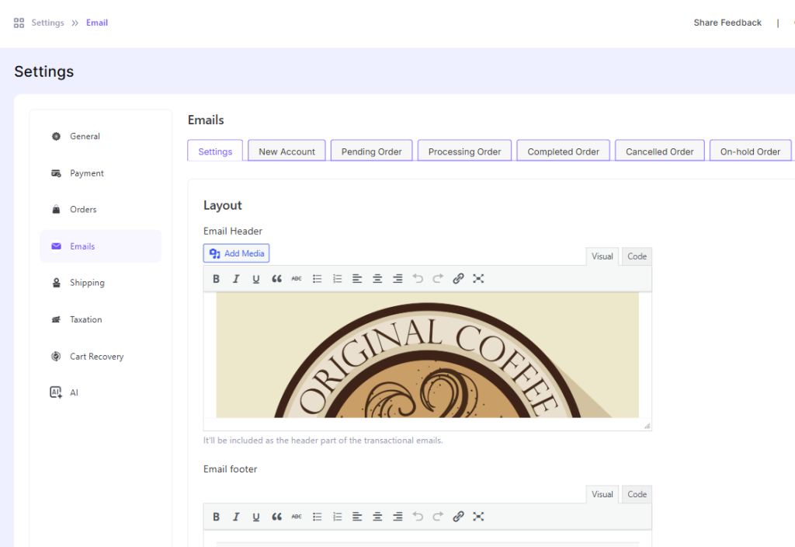Viewport: 795px width, 547px height.
Task: Click the Email Header editor resize handle
Action: 647,426
